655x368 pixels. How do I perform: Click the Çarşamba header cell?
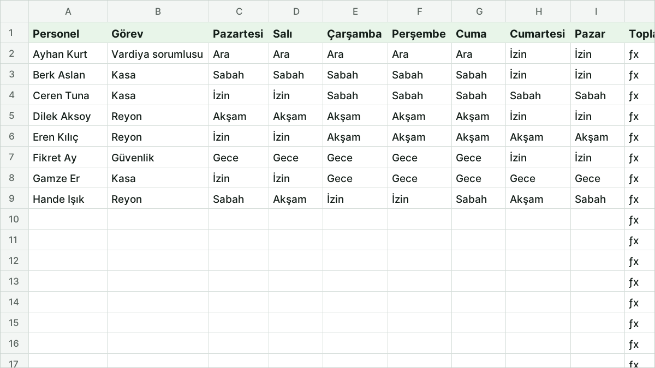click(355, 33)
